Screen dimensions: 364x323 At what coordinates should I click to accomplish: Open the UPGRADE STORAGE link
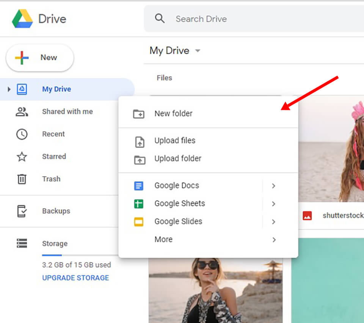click(76, 278)
